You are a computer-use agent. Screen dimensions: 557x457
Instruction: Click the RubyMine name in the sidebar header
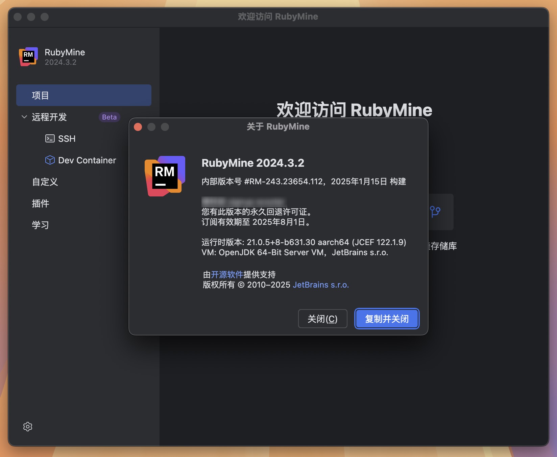click(65, 52)
